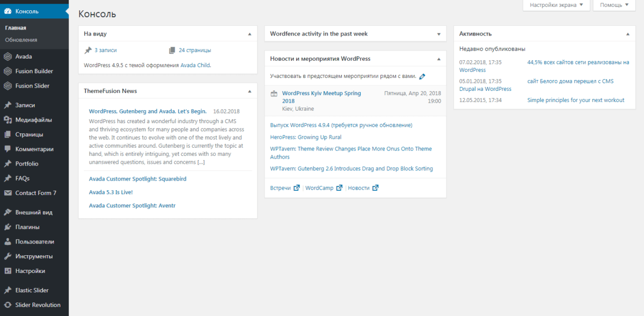
Task: Click the Недавно опубликованы heading
Action: (x=492, y=49)
